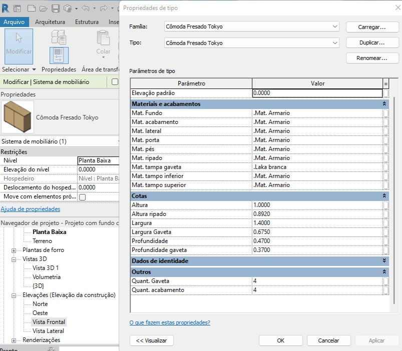Click the Colar clipboard icon
Image resolution: width=402 pixels, height=351 pixels.
pyautogui.click(x=103, y=38)
